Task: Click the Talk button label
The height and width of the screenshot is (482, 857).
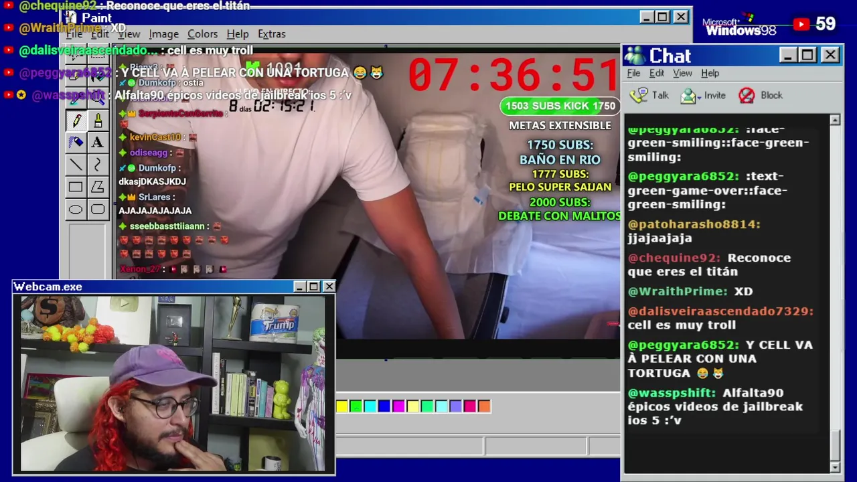Action: tap(660, 96)
